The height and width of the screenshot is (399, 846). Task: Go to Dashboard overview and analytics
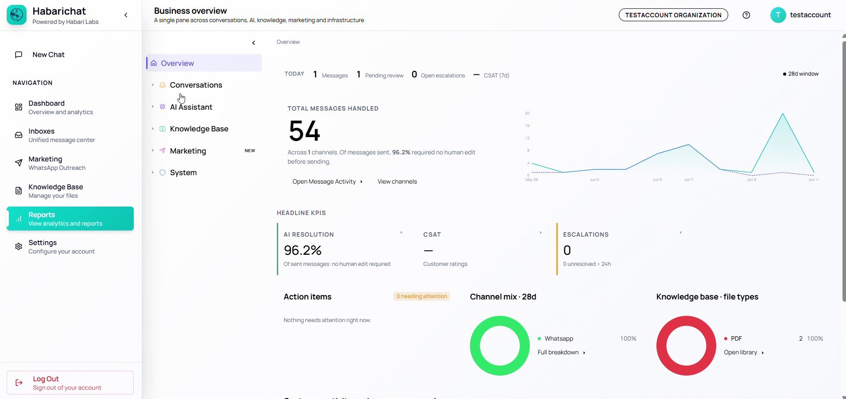(70, 107)
